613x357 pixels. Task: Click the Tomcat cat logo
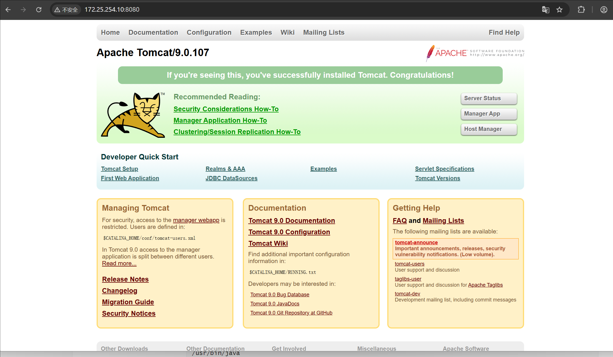pyautogui.click(x=133, y=115)
